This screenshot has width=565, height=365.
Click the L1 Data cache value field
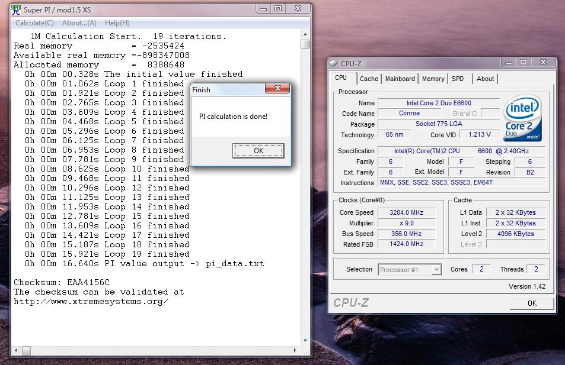[516, 212]
